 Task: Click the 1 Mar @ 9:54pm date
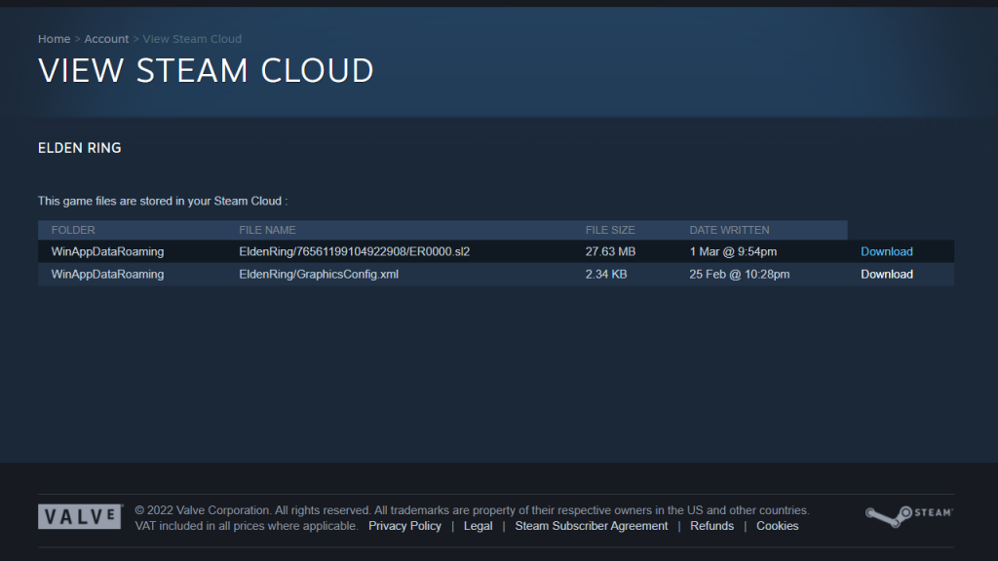click(733, 251)
